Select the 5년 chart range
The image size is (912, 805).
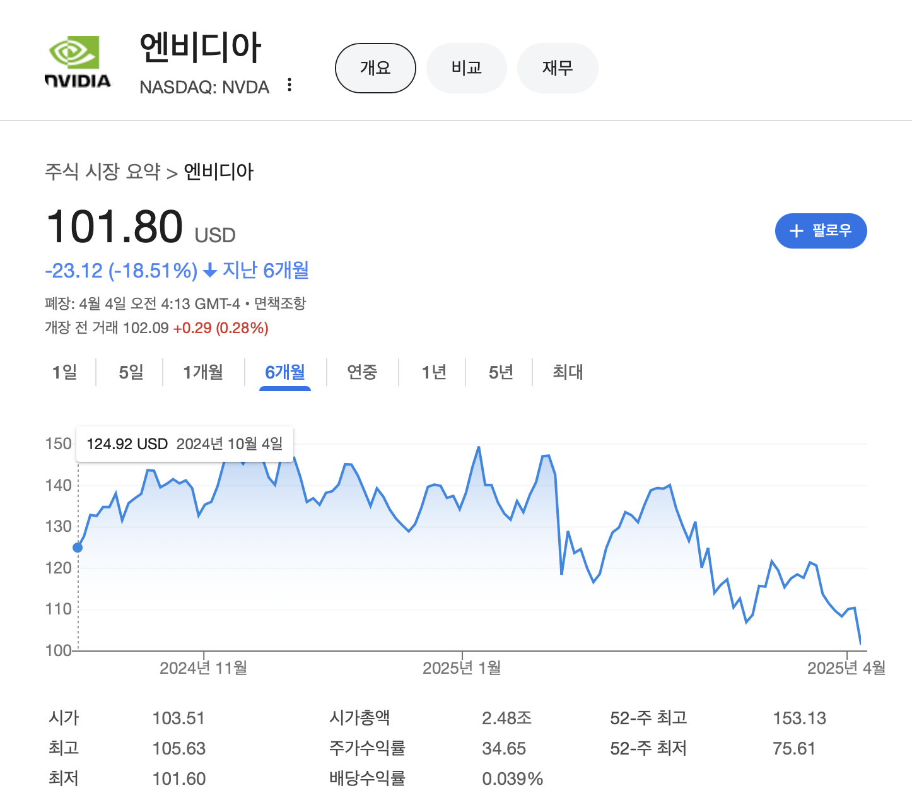[x=501, y=372]
